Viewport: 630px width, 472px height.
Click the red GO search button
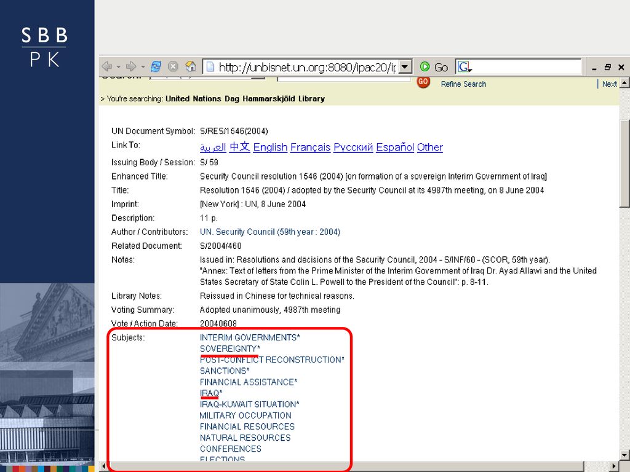[x=423, y=82]
